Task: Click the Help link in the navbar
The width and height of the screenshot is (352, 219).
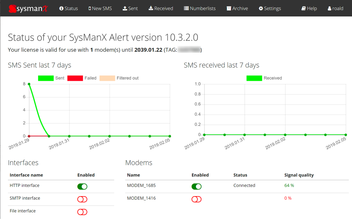Action: [x=309, y=8]
